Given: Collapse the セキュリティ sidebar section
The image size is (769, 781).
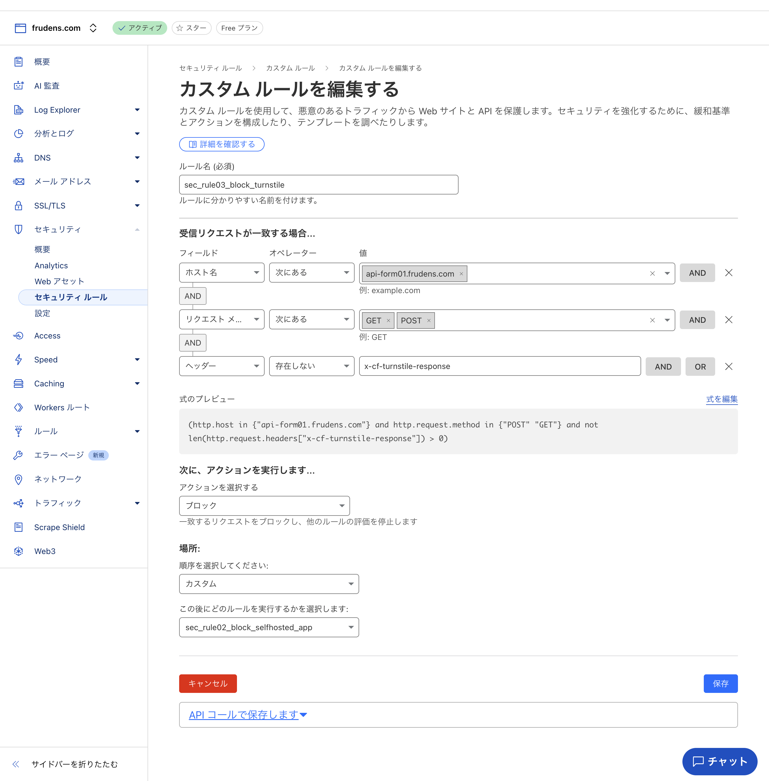Looking at the screenshot, I should pos(137,229).
